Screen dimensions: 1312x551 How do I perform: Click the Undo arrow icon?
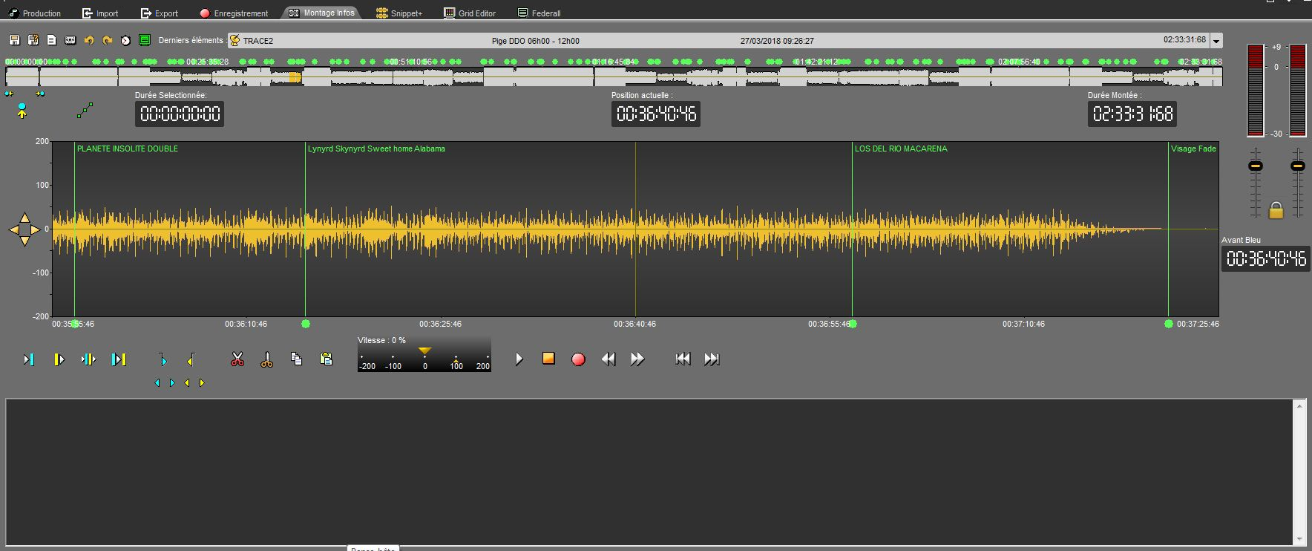pyautogui.click(x=89, y=40)
